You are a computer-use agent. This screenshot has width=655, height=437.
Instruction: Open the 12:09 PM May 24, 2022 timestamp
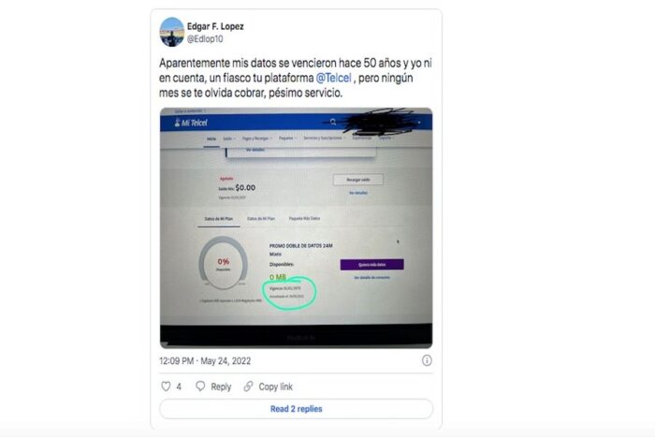pyautogui.click(x=205, y=361)
